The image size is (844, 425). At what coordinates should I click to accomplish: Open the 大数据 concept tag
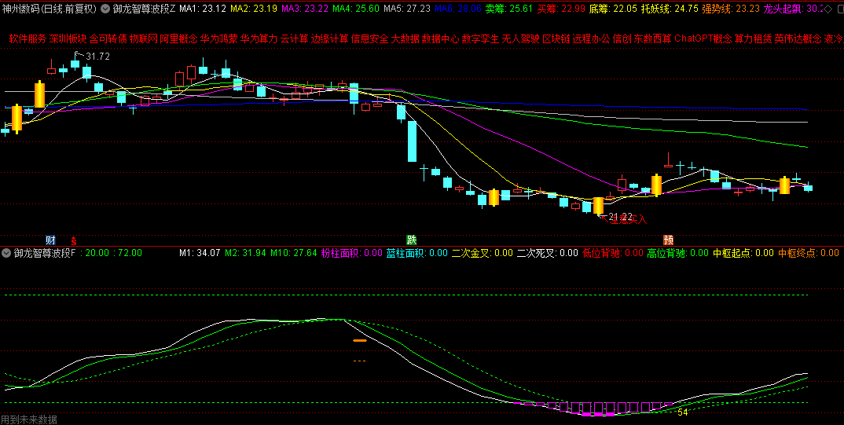(405, 38)
